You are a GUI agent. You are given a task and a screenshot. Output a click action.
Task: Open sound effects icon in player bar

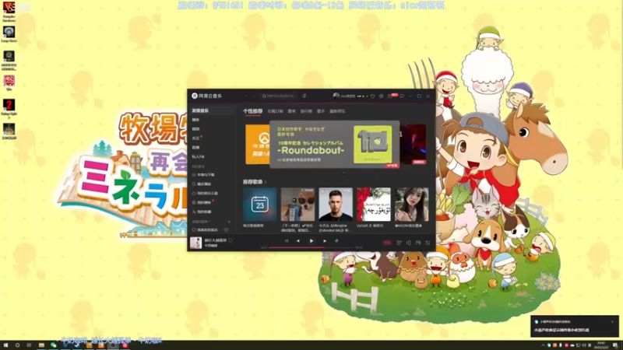pos(399,243)
